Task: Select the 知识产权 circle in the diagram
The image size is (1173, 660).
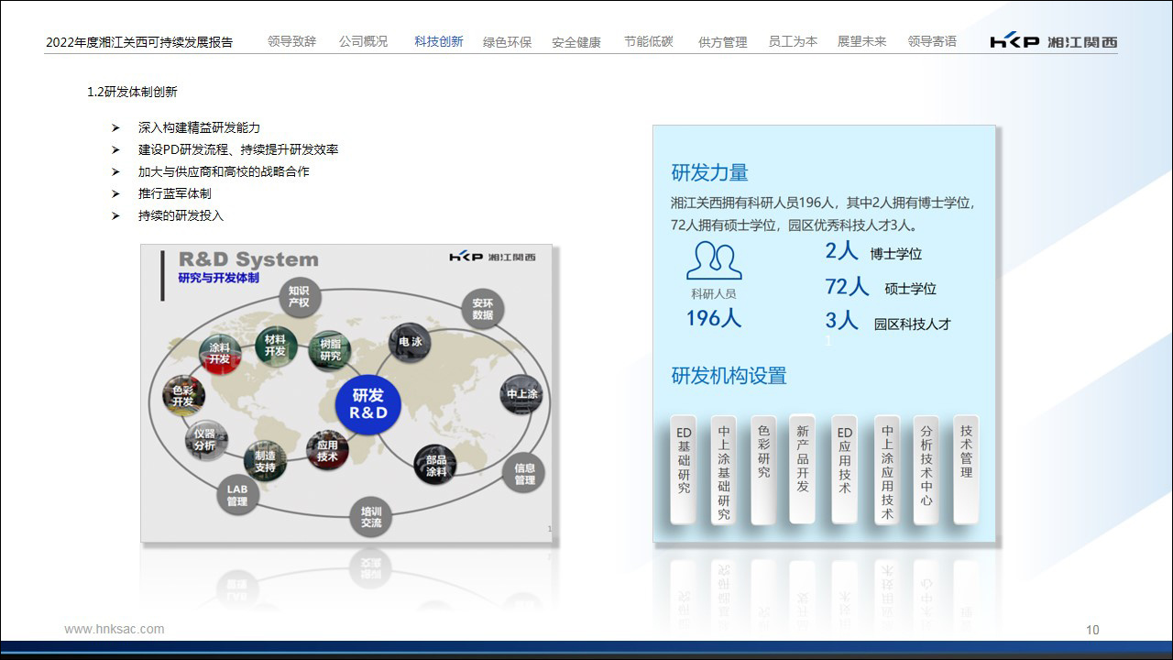Action: [x=299, y=296]
